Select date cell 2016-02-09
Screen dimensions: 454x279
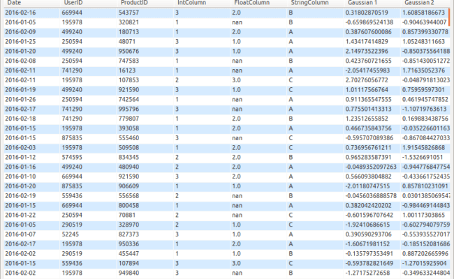[x=20, y=32]
